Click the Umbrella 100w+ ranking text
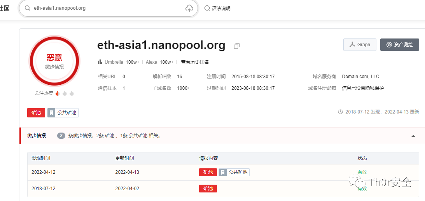This screenshot has width=425, height=201. [x=122, y=62]
